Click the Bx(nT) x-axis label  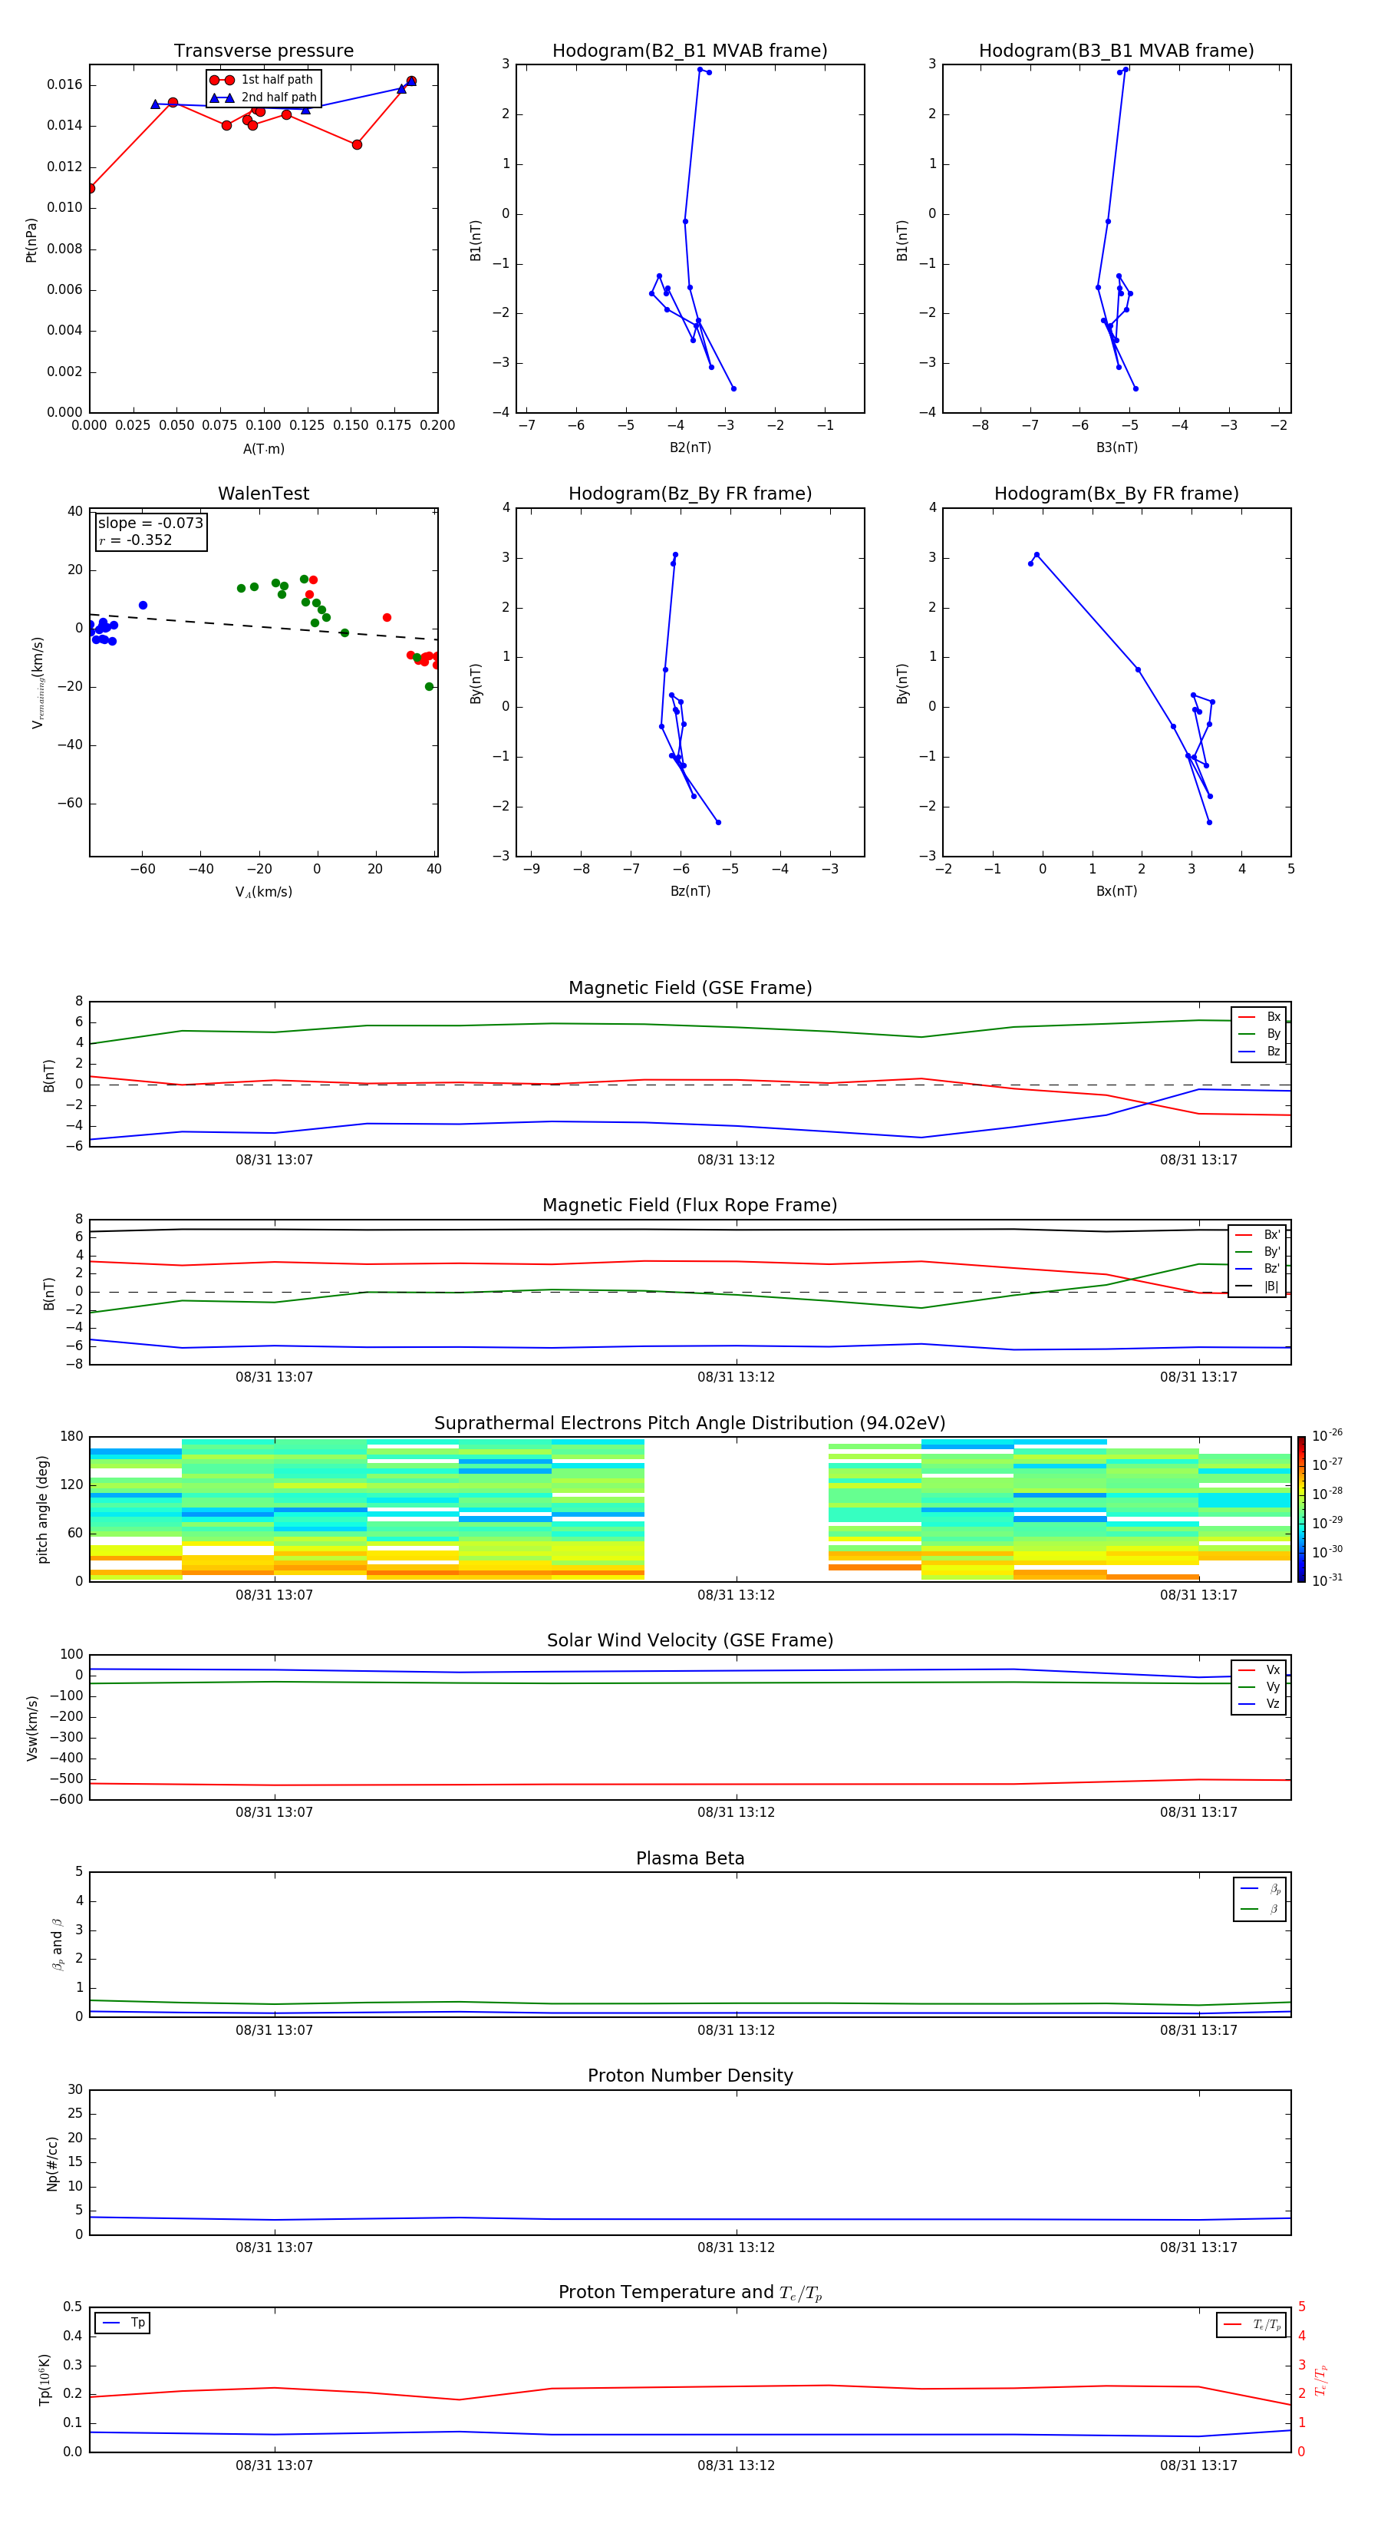(x=1116, y=891)
